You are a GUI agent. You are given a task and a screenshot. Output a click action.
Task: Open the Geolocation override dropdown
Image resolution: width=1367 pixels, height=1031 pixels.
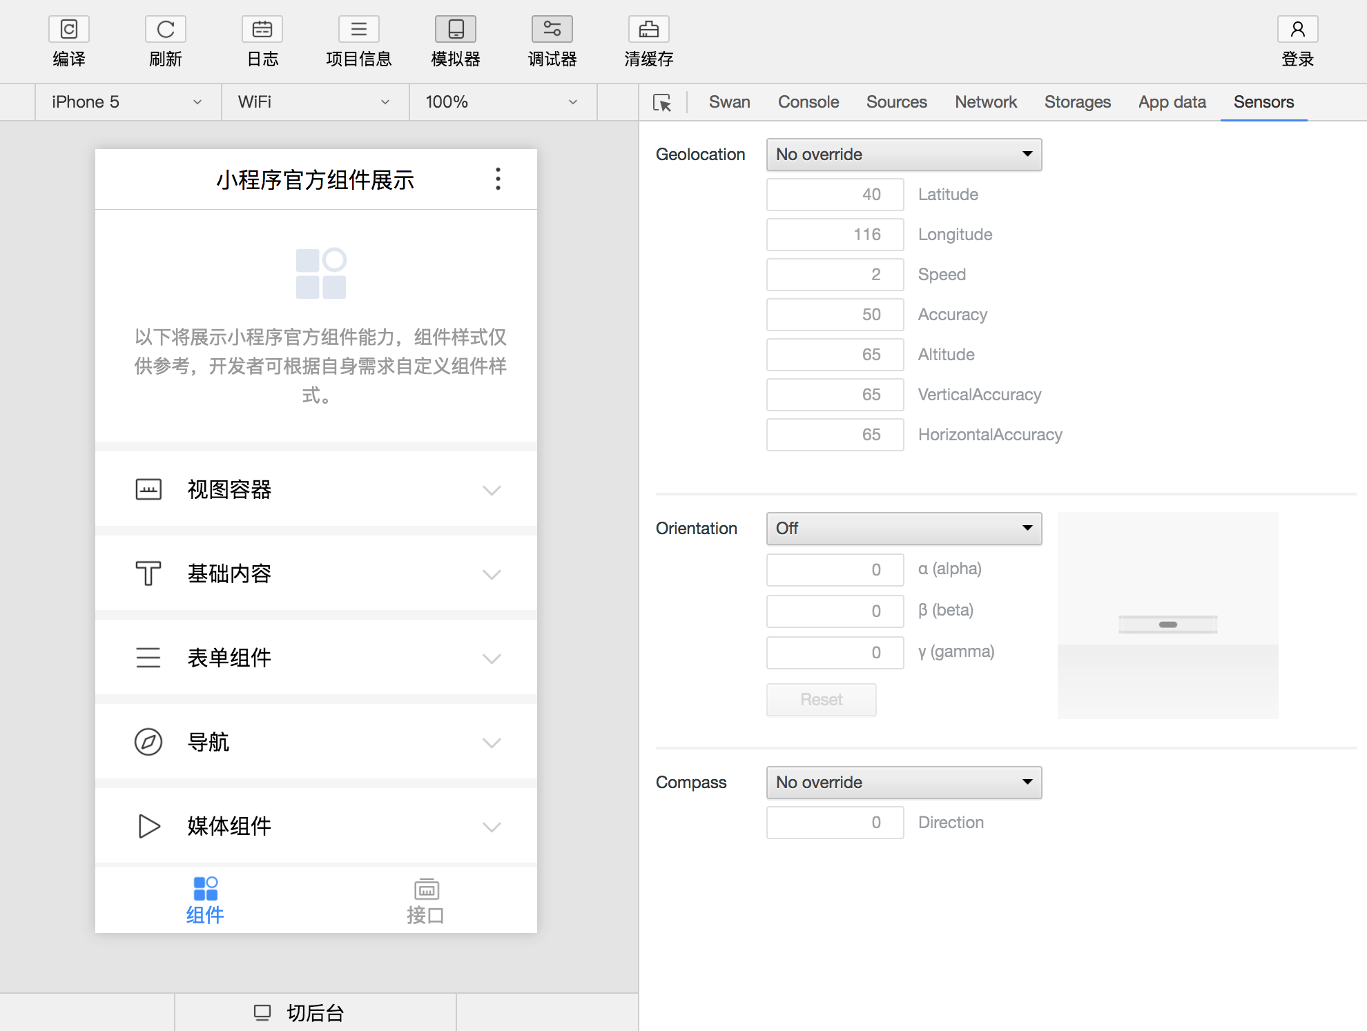(x=904, y=155)
